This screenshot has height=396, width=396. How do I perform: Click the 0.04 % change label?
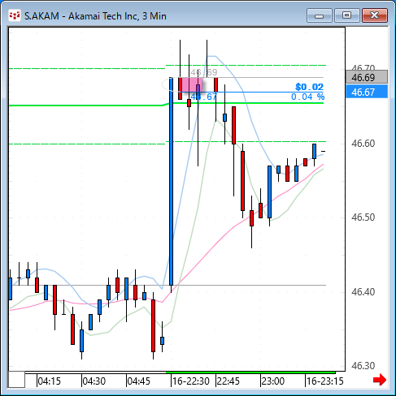coord(307,97)
